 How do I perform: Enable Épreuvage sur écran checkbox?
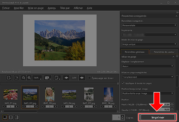click(x=90, y=78)
